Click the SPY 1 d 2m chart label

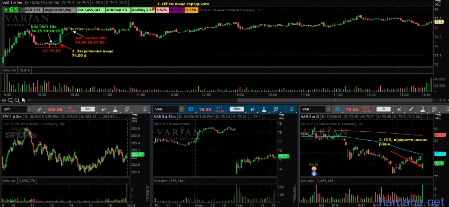[x=11, y=117]
